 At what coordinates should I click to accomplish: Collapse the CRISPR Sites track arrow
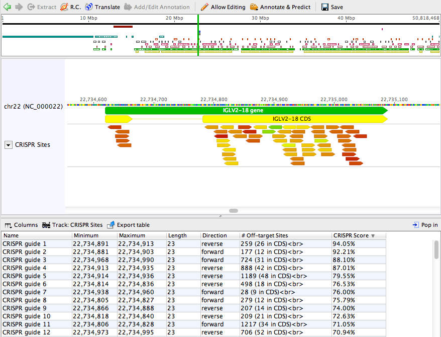click(9, 145)
